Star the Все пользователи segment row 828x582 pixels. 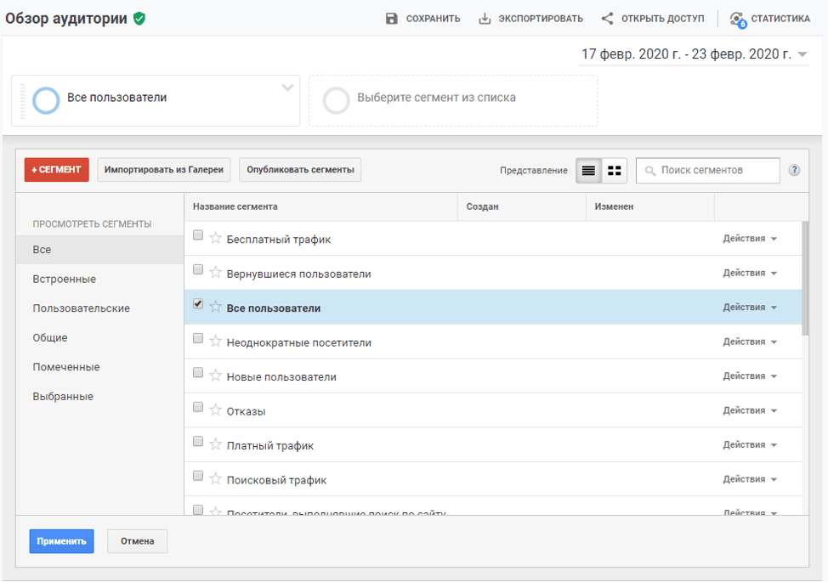click(x=215, y=307)
